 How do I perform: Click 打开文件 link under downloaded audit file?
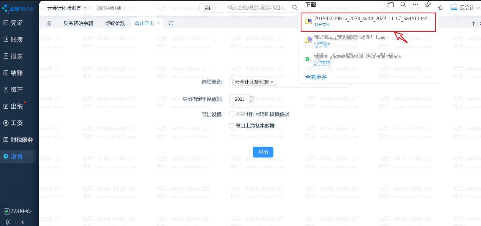point(322,25)
